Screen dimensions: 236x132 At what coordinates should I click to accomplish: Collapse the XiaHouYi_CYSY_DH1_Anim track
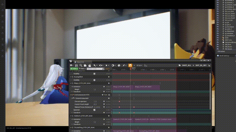(x=71, y=116)
